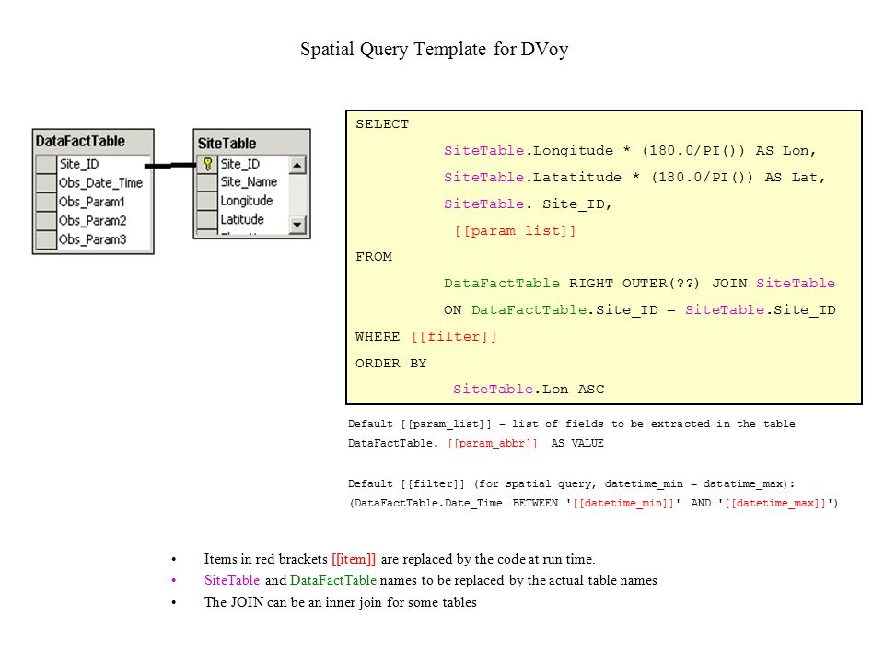Select the Obs_Date_Time field
884x663 pixels.
click(101, 182)
